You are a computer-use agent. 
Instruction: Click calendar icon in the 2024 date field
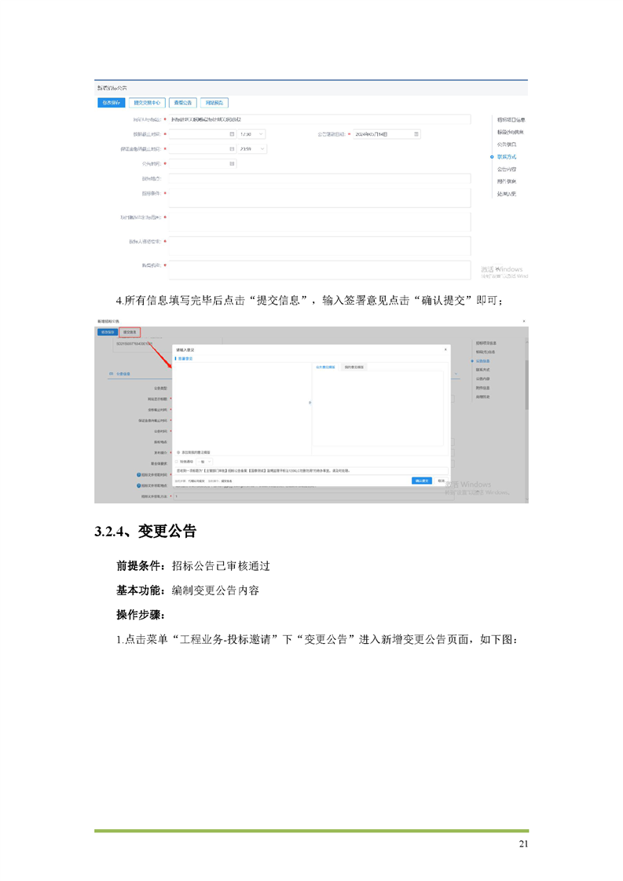(416, 134)
